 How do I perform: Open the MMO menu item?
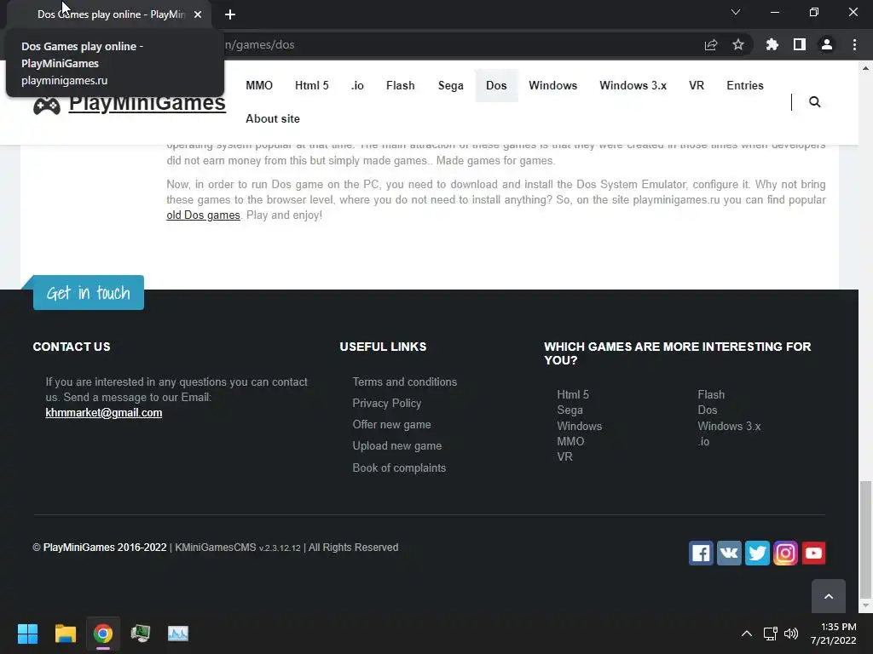click(x=259, y=86)
